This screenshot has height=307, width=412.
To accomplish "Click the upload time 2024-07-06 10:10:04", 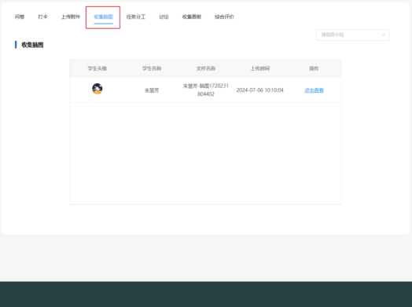I will tap(260, 90).
